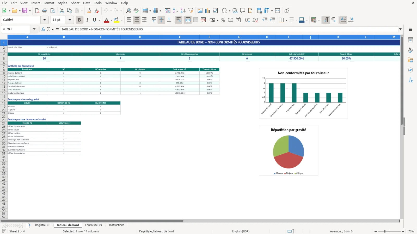Screen dimensions: 417x234
Task: Open the Styles menu
Action: pos(62,3)
